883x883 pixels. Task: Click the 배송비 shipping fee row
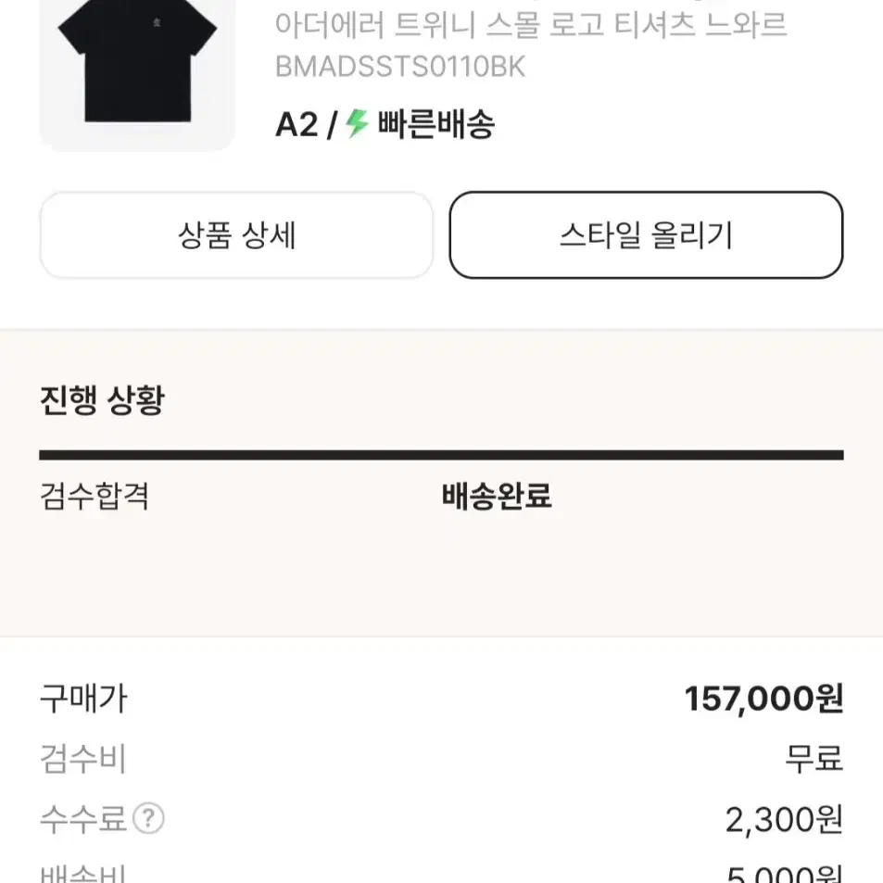(x=441, y=873)
